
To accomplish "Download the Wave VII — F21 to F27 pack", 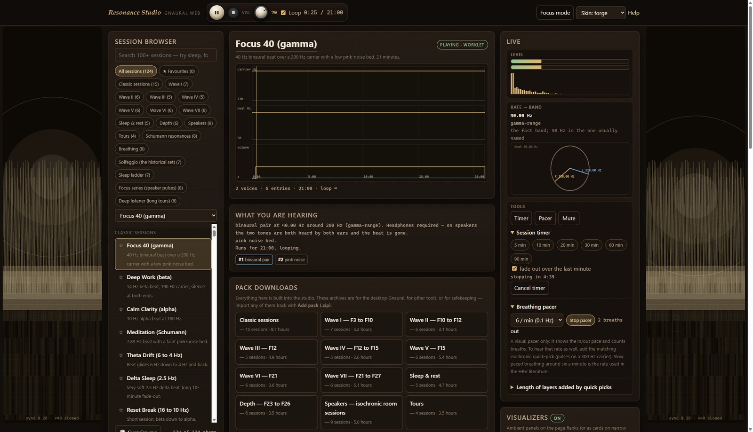I will tap(361, 380).
